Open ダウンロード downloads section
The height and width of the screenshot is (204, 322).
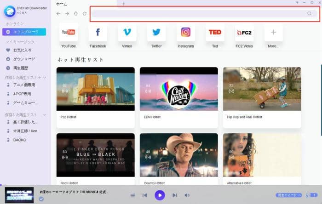[24, 59]
